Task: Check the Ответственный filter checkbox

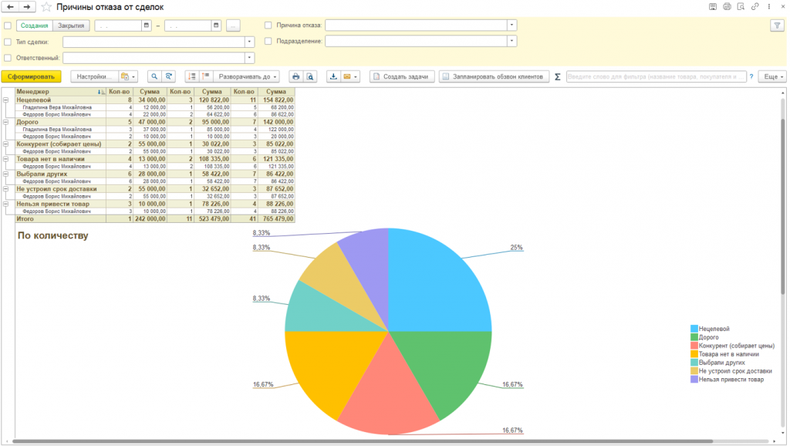Action: click(8, 58)
